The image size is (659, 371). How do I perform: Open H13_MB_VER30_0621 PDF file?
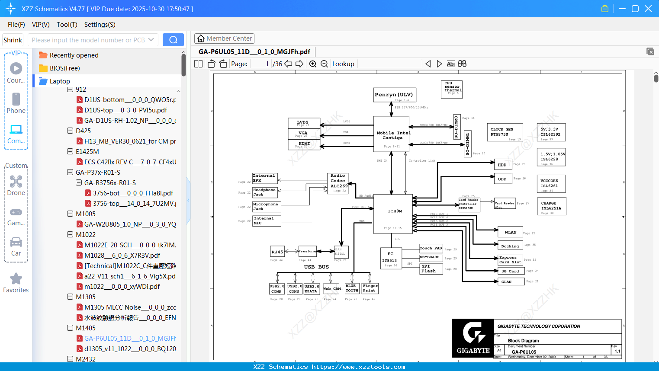[x=126, y=141]
